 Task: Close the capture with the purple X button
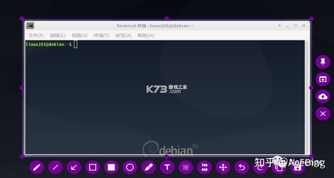point(323,114)
